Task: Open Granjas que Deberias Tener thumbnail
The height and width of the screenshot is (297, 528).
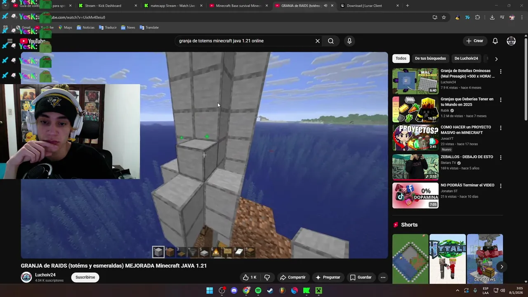Action: [x=415, y=109]
